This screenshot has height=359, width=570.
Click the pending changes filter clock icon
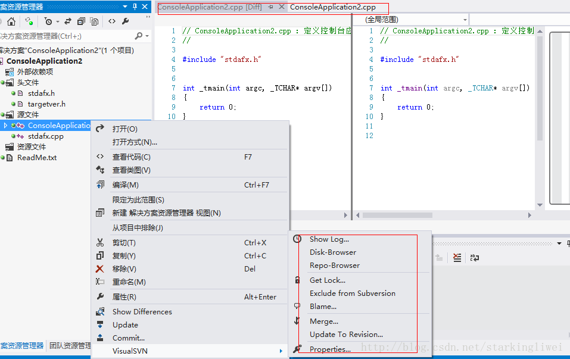(x=48, y=21)
